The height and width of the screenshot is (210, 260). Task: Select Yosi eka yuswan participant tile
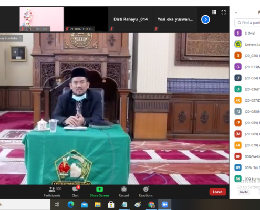pyautogui.click(x=175, y=19)
